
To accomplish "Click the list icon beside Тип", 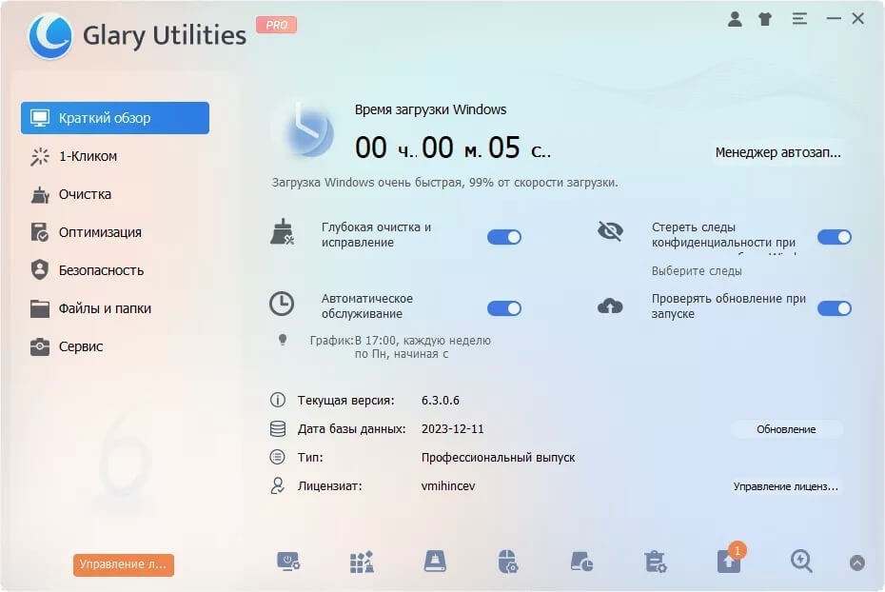I will [277, 457].
